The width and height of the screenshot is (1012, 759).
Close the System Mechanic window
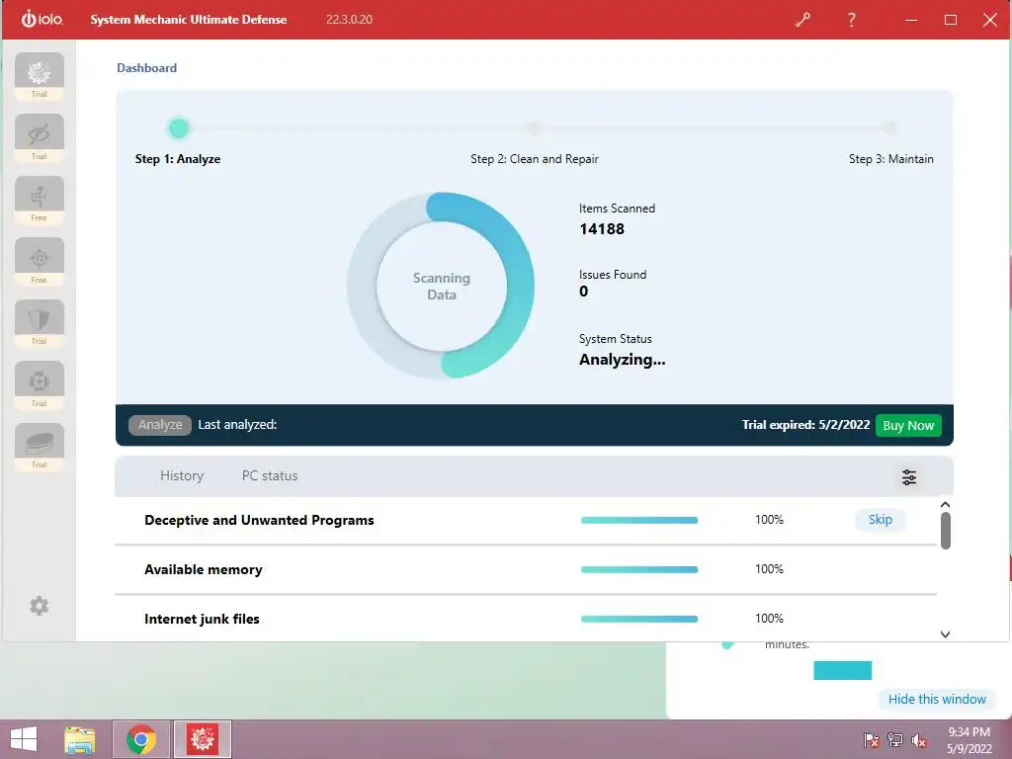pos(990,20)
